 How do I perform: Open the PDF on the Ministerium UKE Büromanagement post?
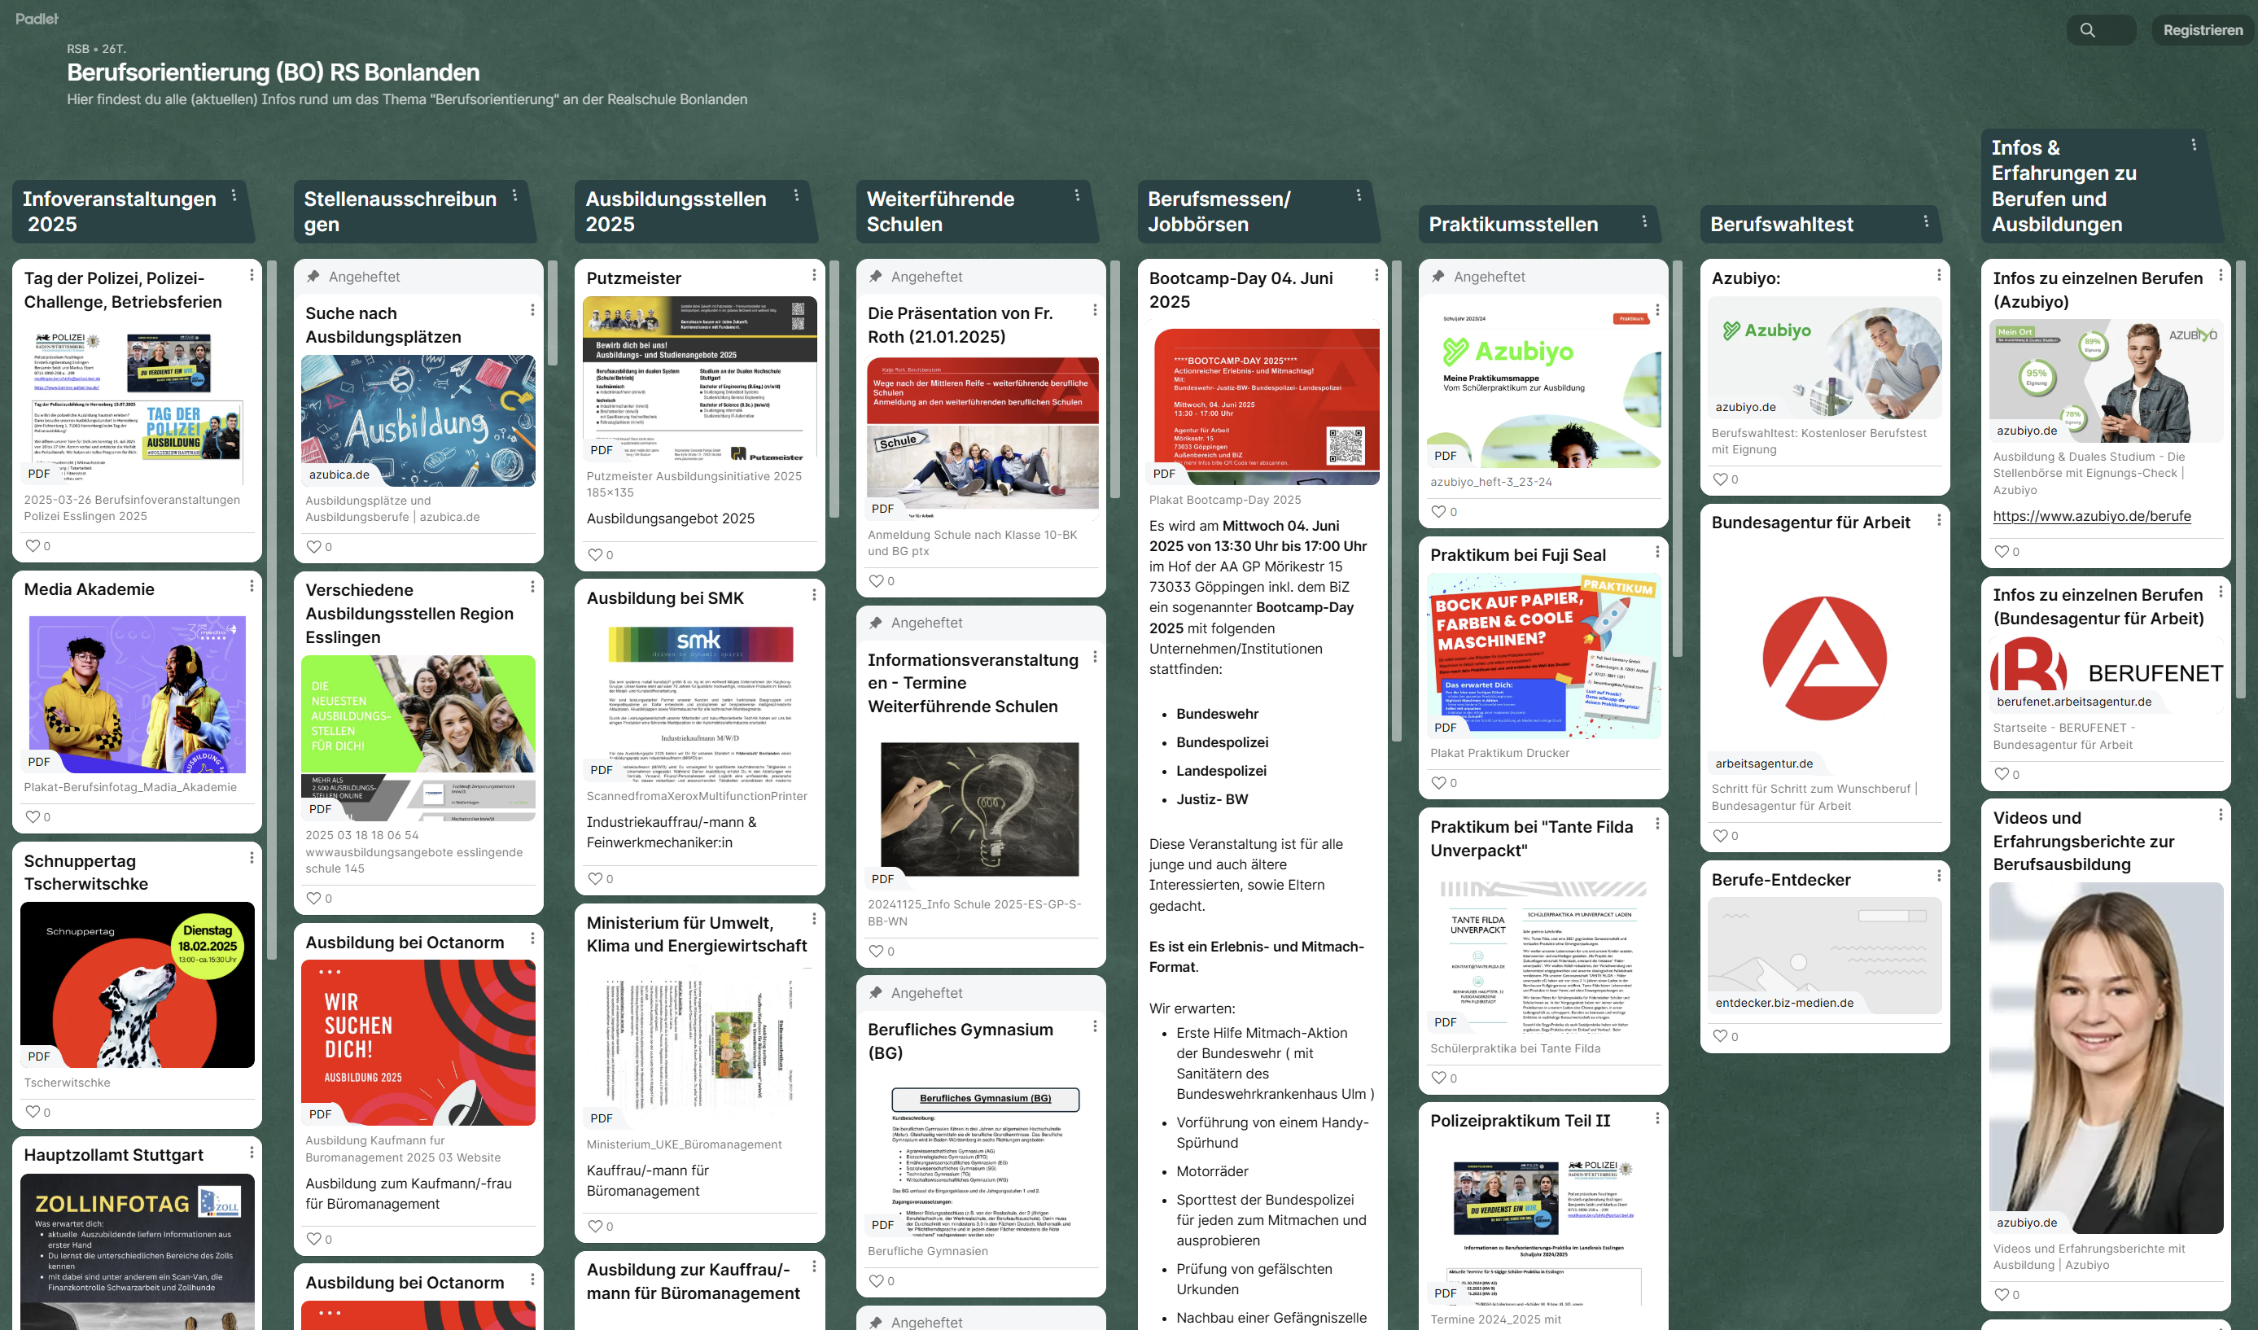pos(602,1118)
